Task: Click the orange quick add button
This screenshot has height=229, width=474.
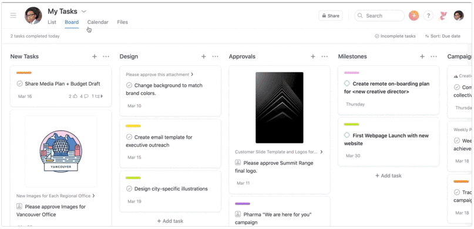Action: [x=414, y=16]
